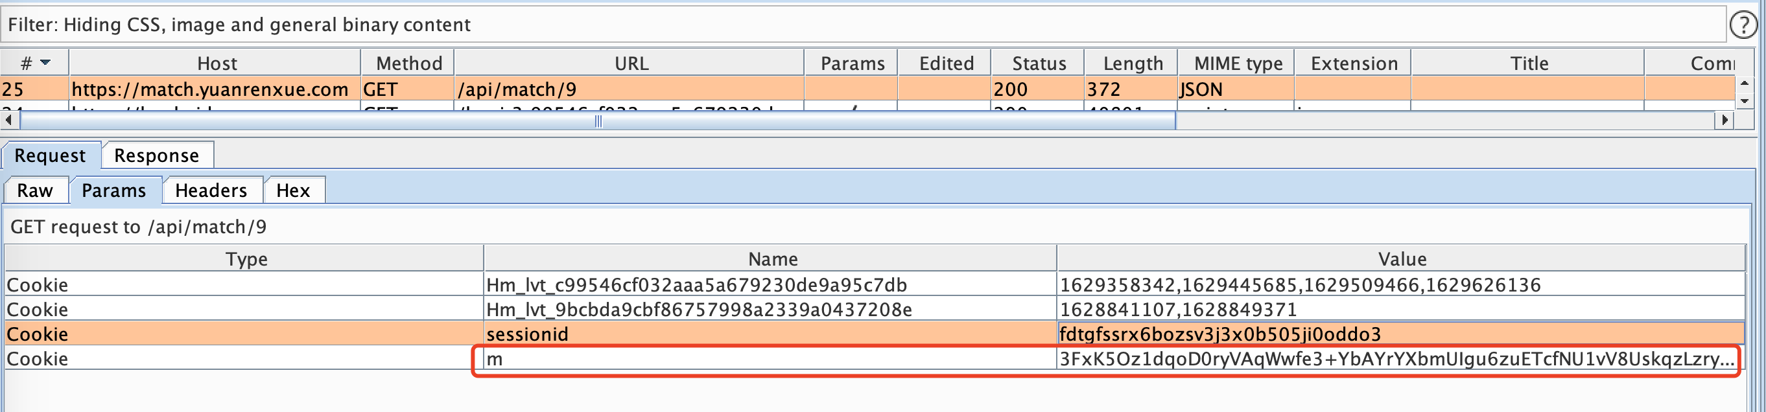Click the /api/match/9 URL cell

click(630, 89)
